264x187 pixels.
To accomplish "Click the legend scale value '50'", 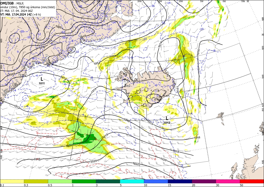I will click(x=242, y=185).
